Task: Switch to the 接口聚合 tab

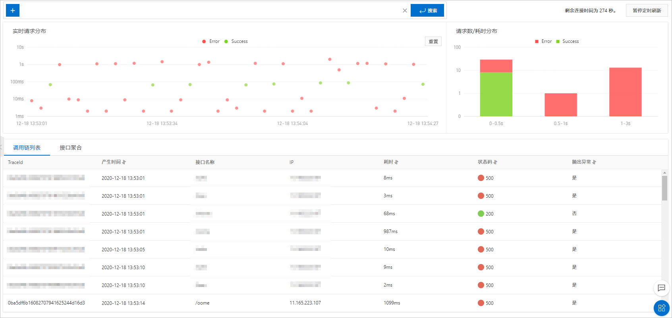Action: pos(71,148)
